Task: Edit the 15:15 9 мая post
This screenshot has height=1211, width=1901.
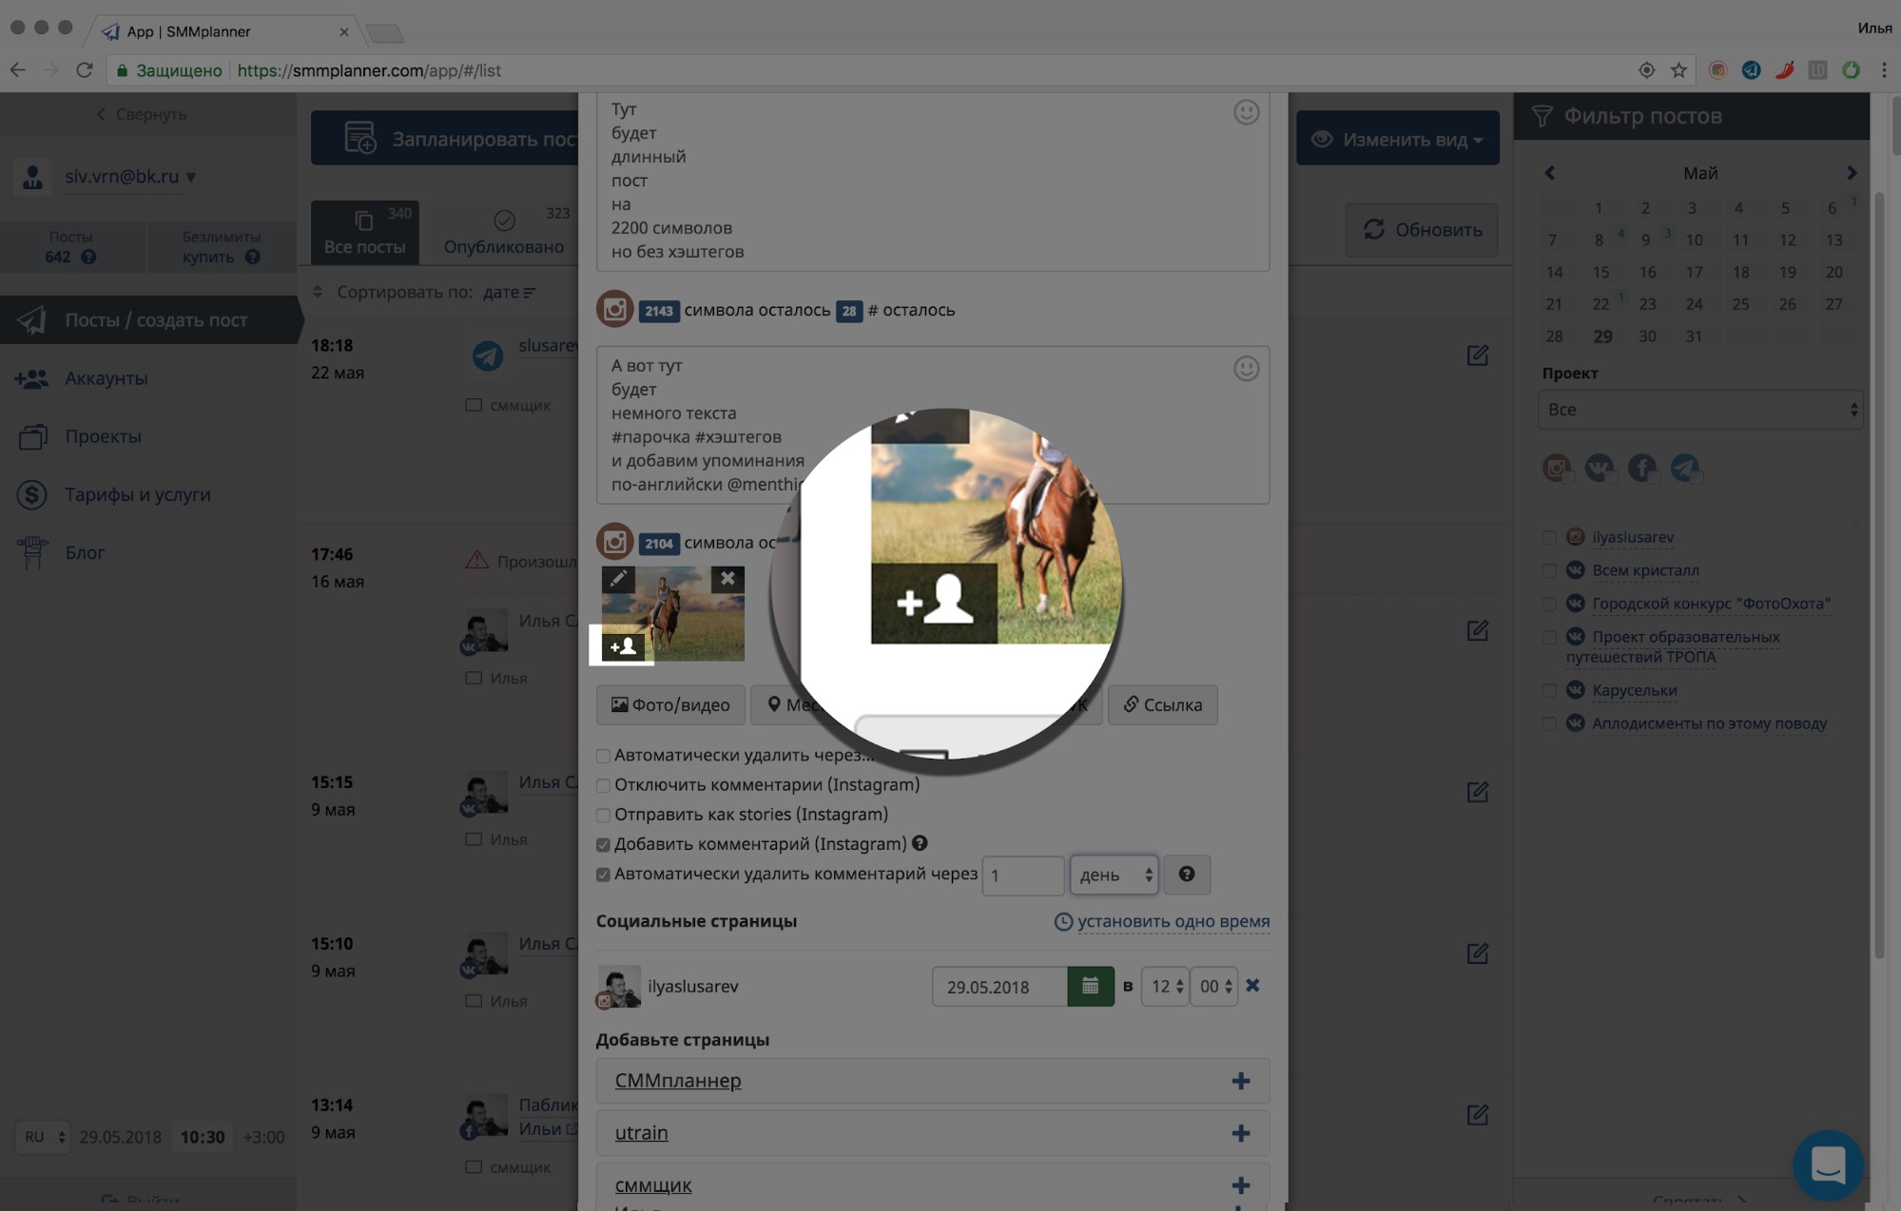Action: point(1477,792)
